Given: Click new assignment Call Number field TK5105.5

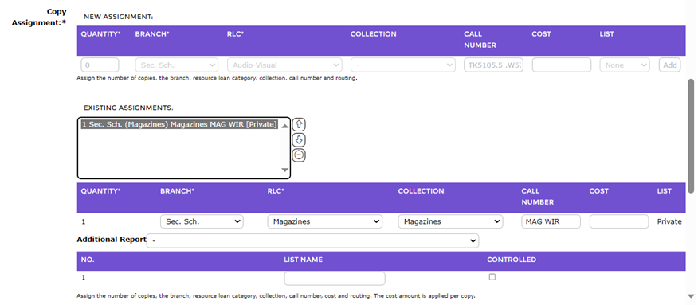Looking at the screenshot, I should click(x=494, y=65).
